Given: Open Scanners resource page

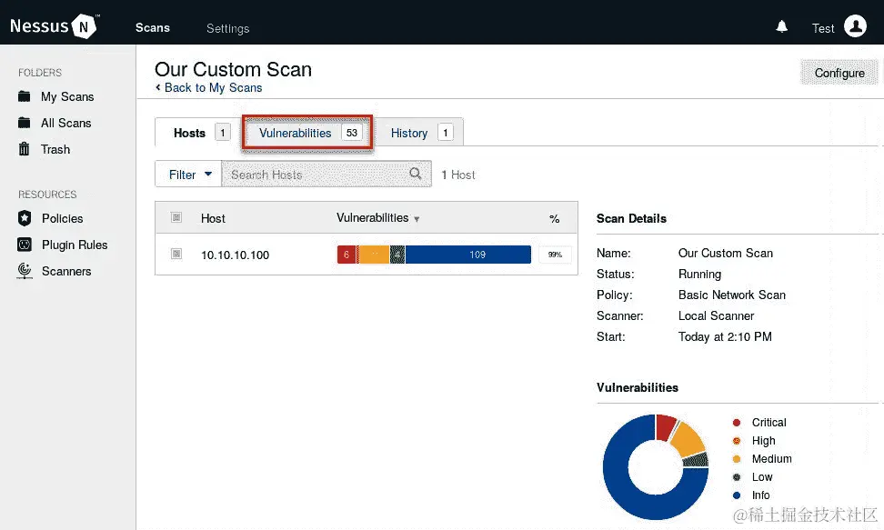Looking at the screenshot, I should pyautogui.click(x=66, y=271).
